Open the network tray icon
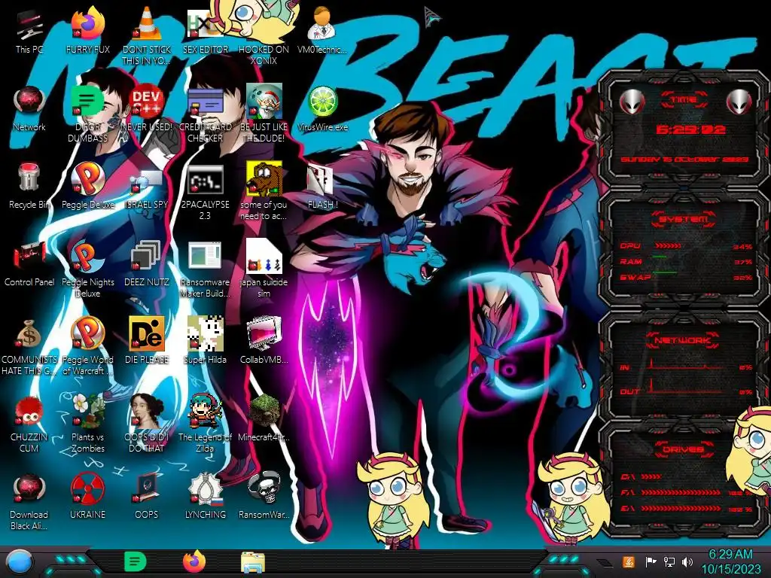 pyautogui.click(x=669, y=561)
